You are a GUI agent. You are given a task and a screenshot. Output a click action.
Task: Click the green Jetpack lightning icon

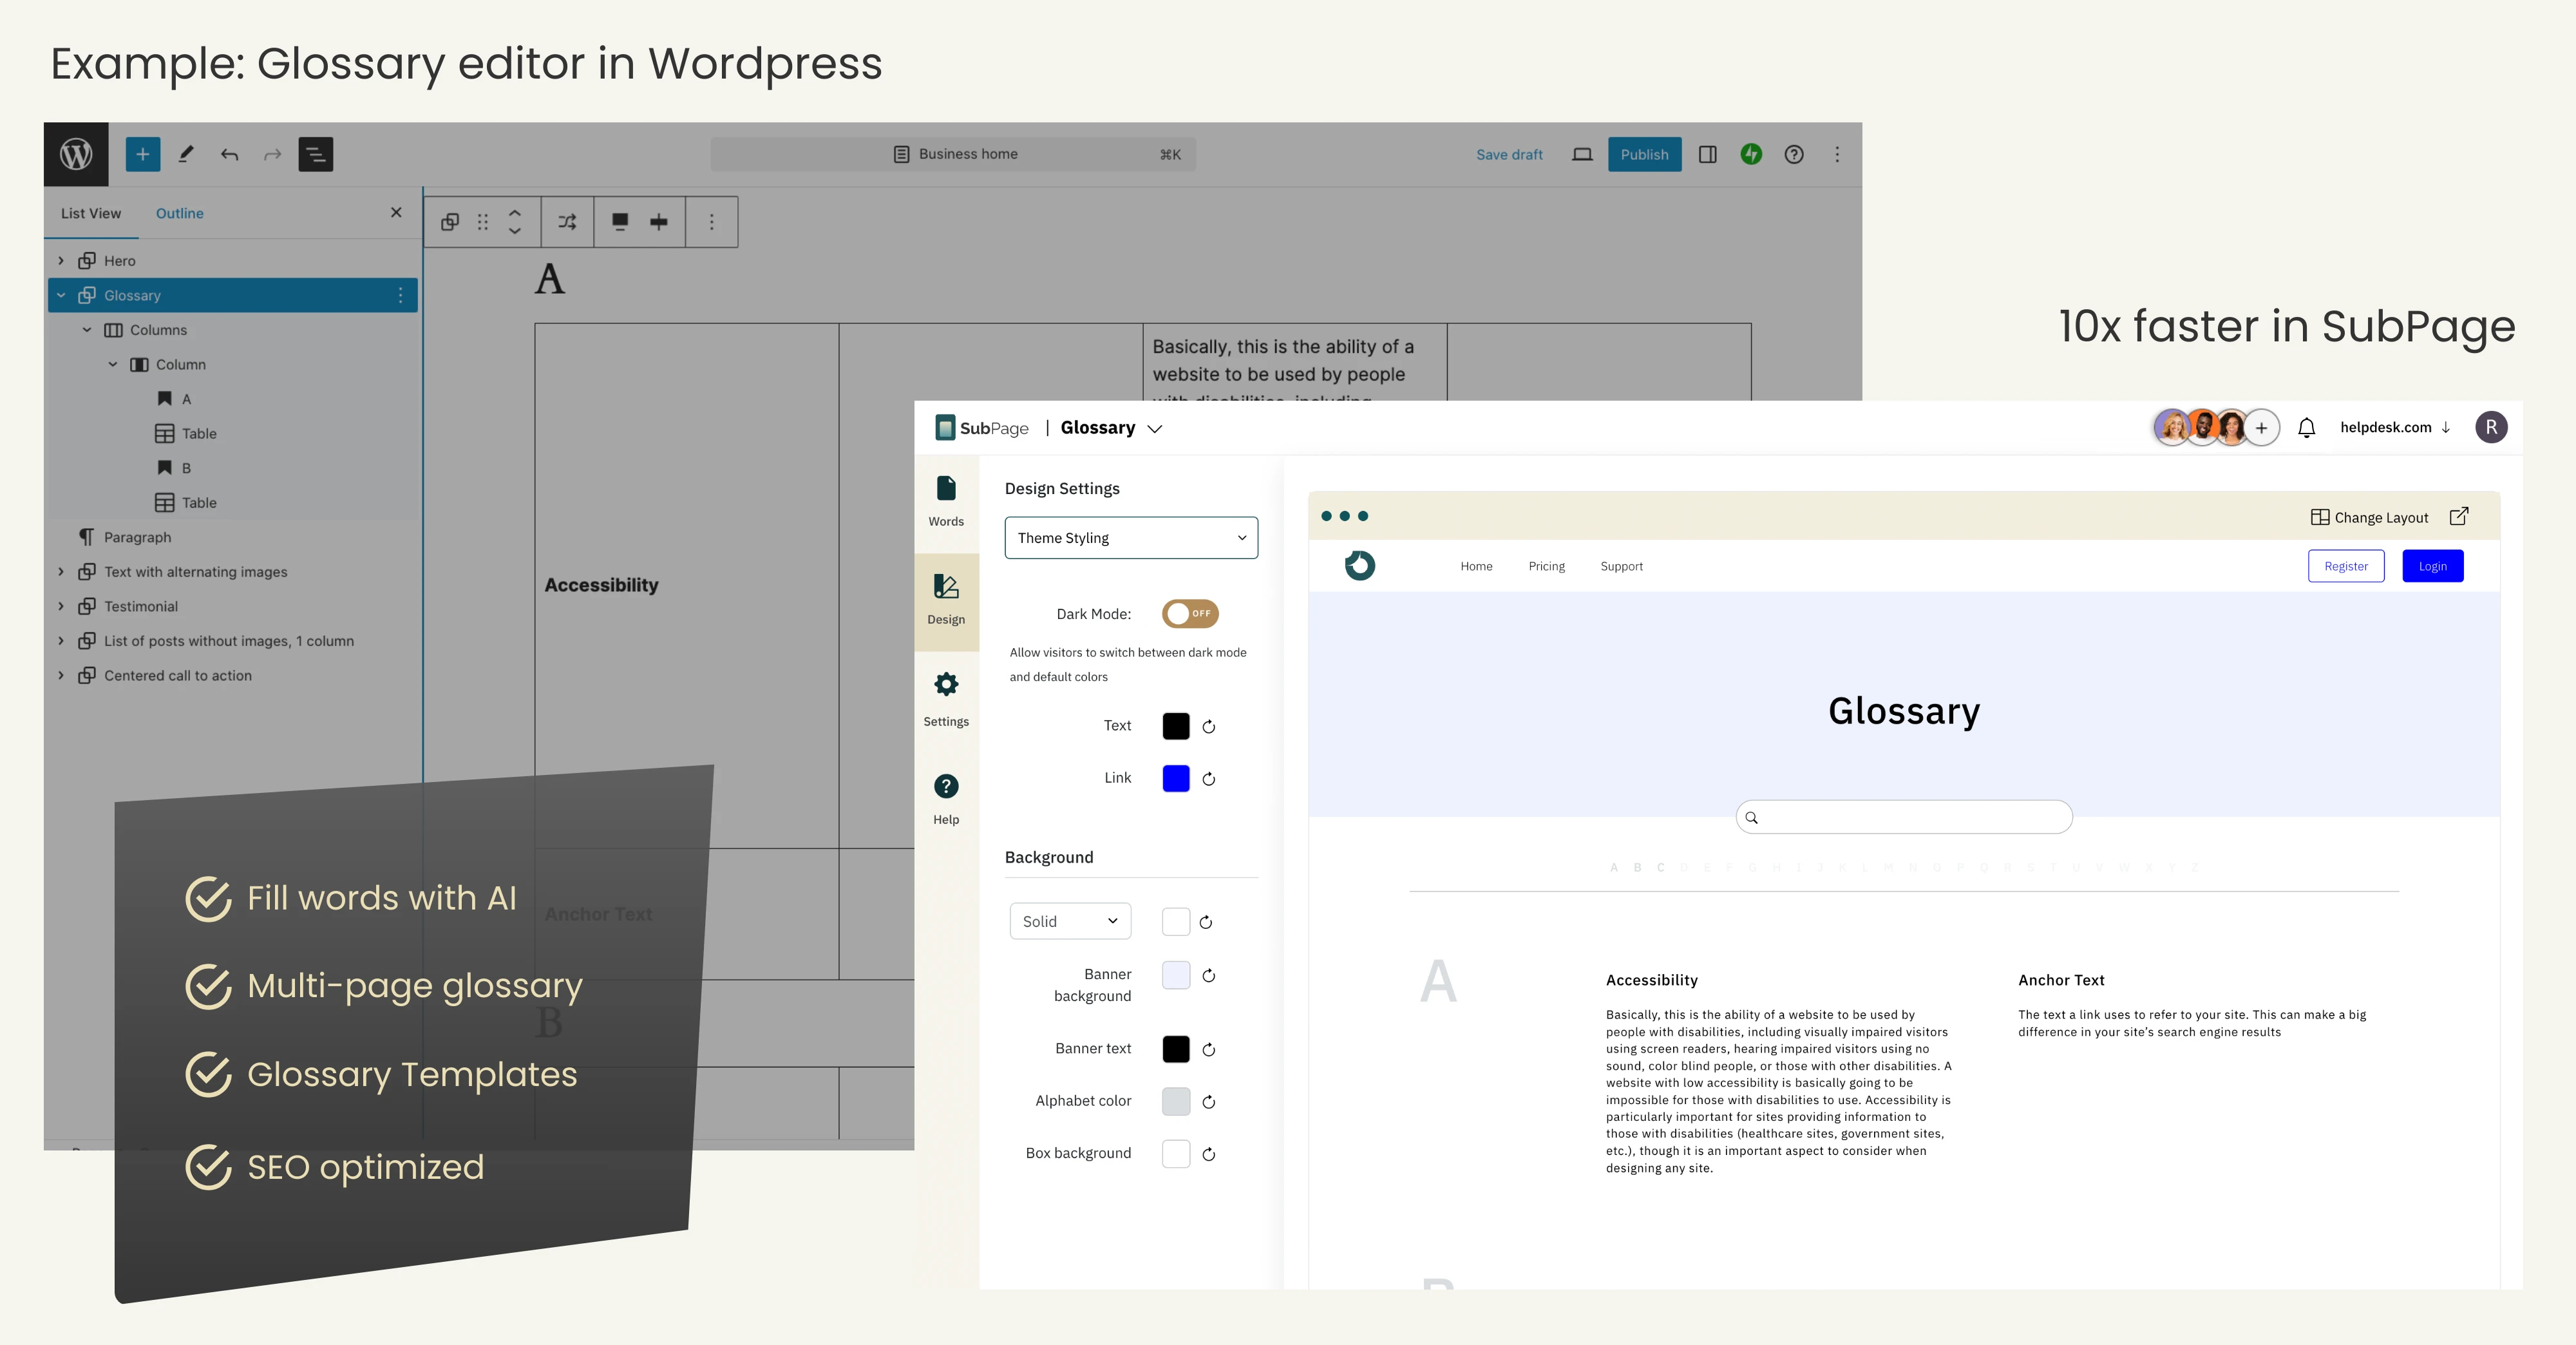[1751, 154]
